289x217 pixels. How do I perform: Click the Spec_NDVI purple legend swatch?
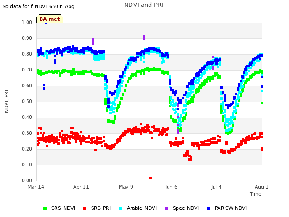pos(167,208)
